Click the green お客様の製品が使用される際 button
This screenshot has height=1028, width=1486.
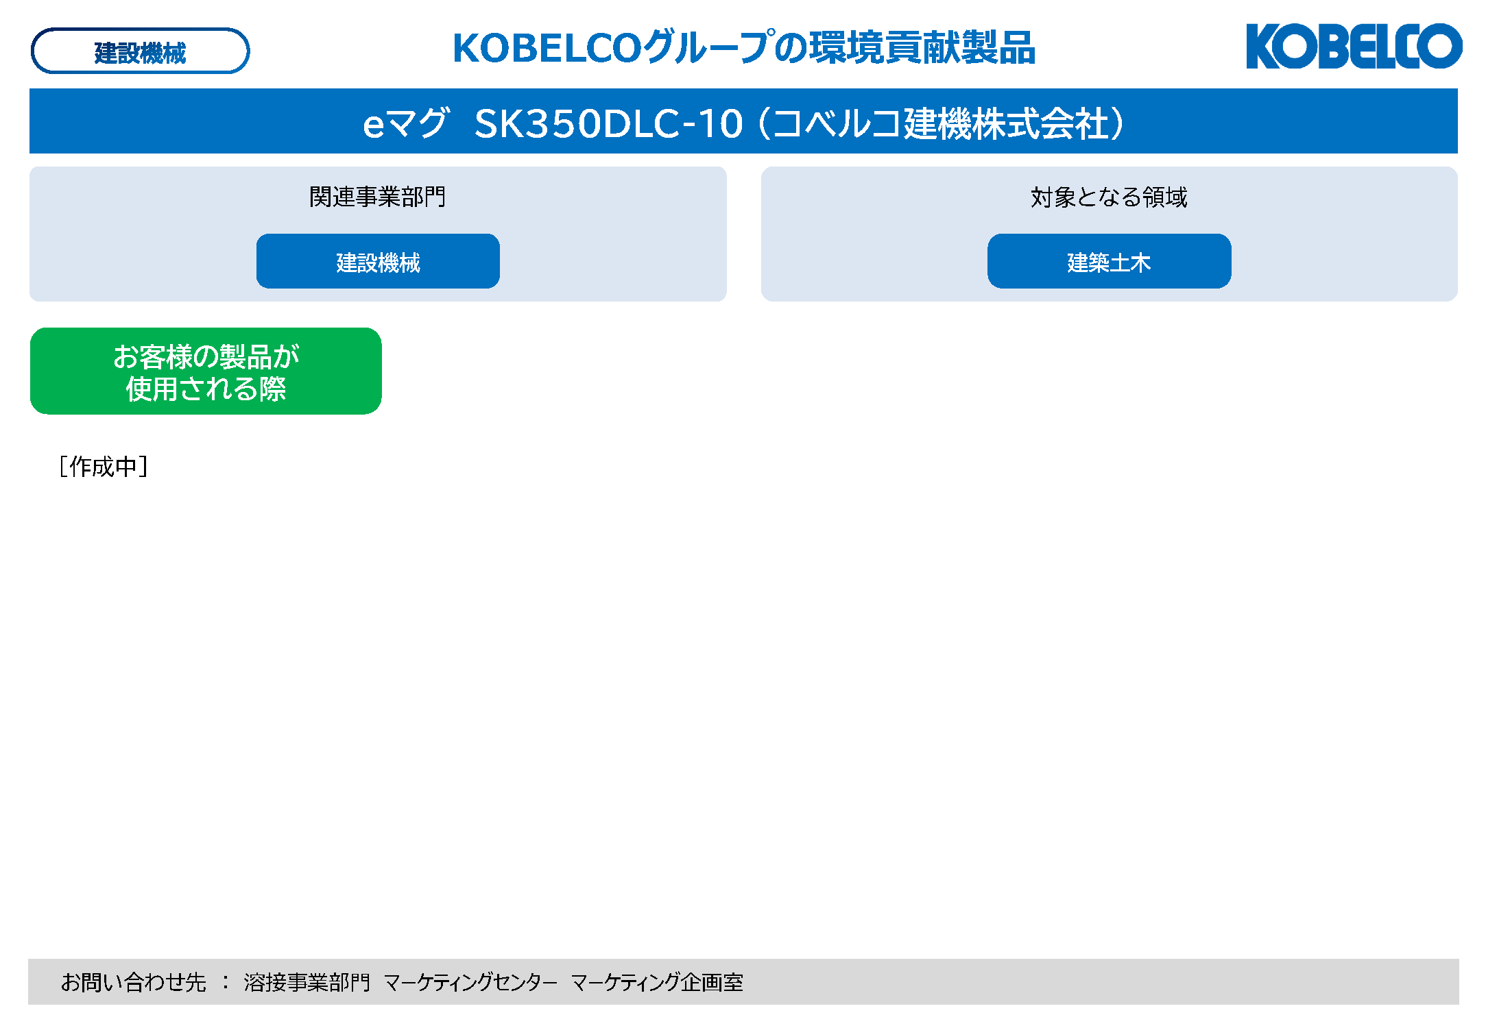[206, 371]
